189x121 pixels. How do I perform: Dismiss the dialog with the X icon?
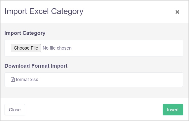coord(177,12)
